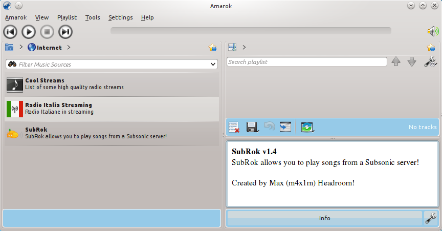Select the Cool Streams service
442x231 pixels.
point(112,84)
